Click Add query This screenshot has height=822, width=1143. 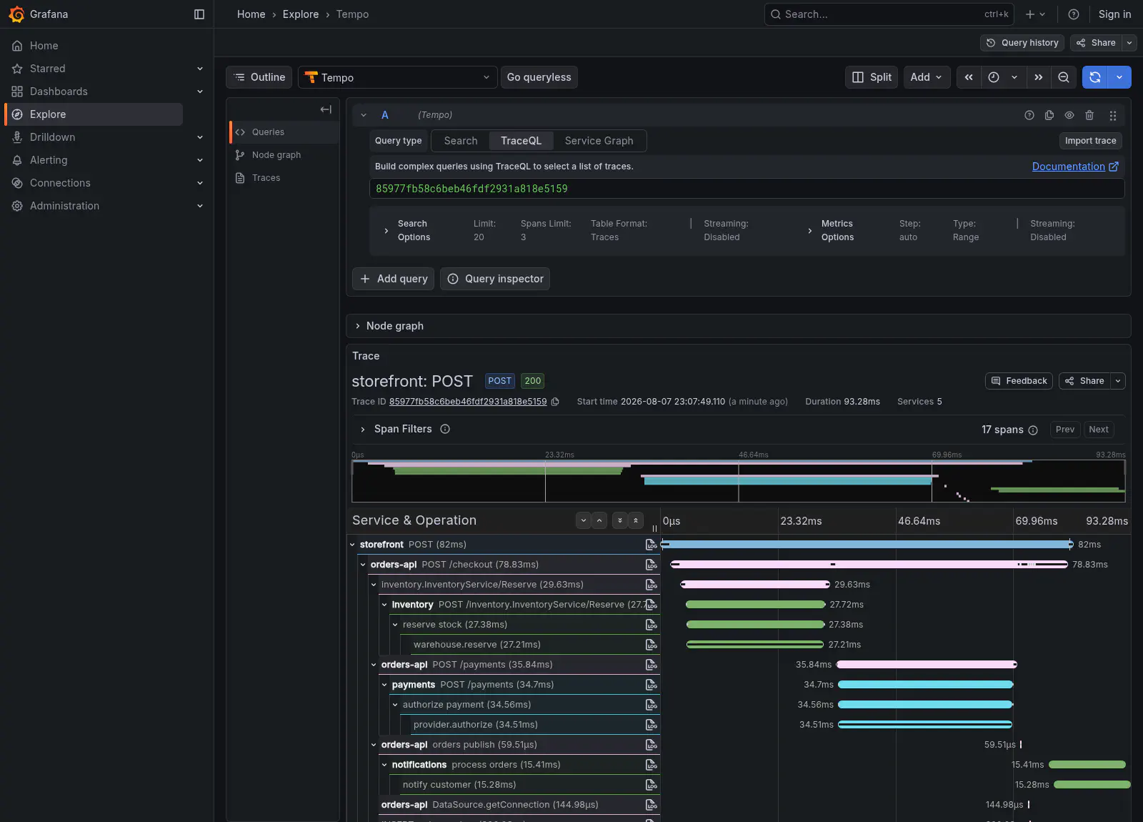click(x=394, y=279)
